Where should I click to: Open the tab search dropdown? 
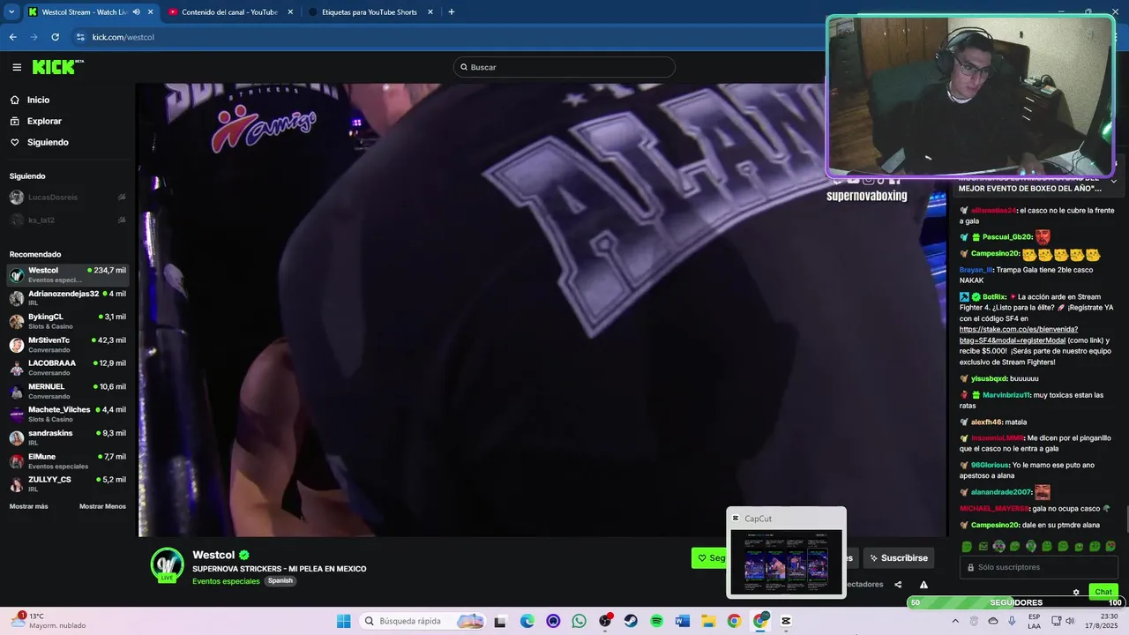tap(11, 12)
